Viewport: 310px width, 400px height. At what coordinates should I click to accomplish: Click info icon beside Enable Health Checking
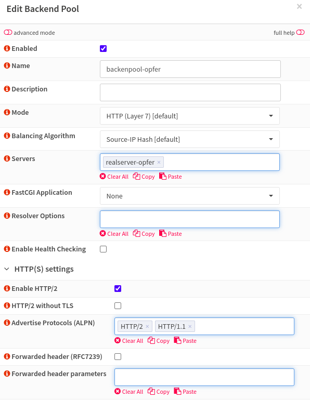[x=7, y=249]
